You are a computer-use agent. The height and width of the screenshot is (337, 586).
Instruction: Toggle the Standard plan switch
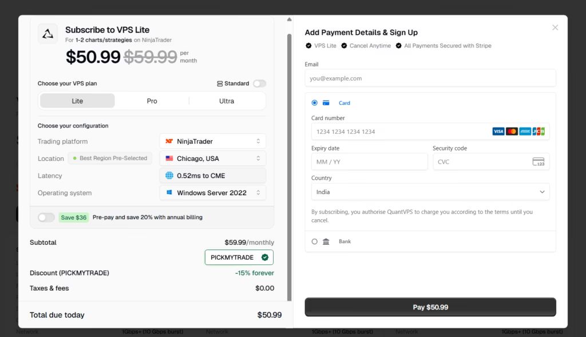pos(259,83)
